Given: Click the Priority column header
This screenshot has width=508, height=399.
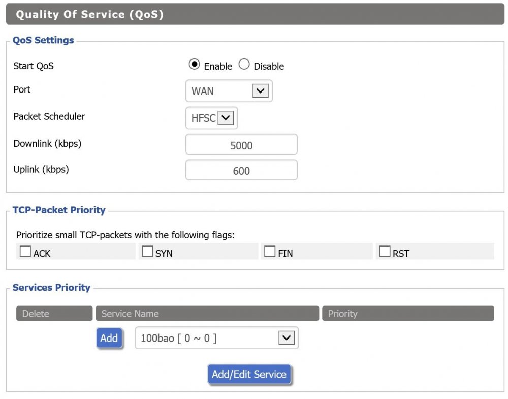Looking at the screenshot, I should (x=407, y=314).
